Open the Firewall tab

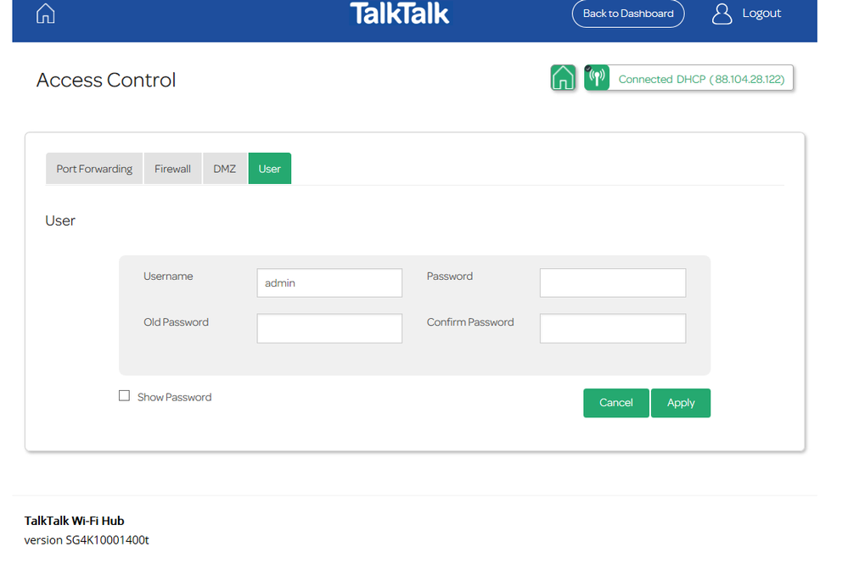click(172, 169)
